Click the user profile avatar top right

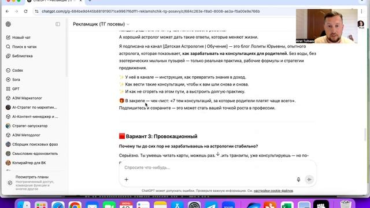(361, 24)
